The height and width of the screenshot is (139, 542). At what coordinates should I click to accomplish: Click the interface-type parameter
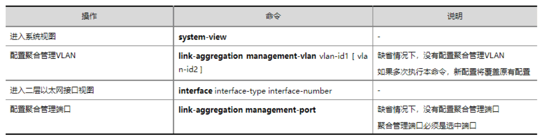(x=240, y=91)
